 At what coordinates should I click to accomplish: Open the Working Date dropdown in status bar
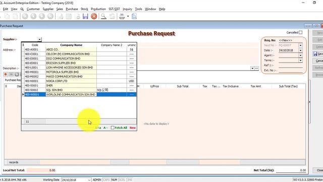point(89,180)
